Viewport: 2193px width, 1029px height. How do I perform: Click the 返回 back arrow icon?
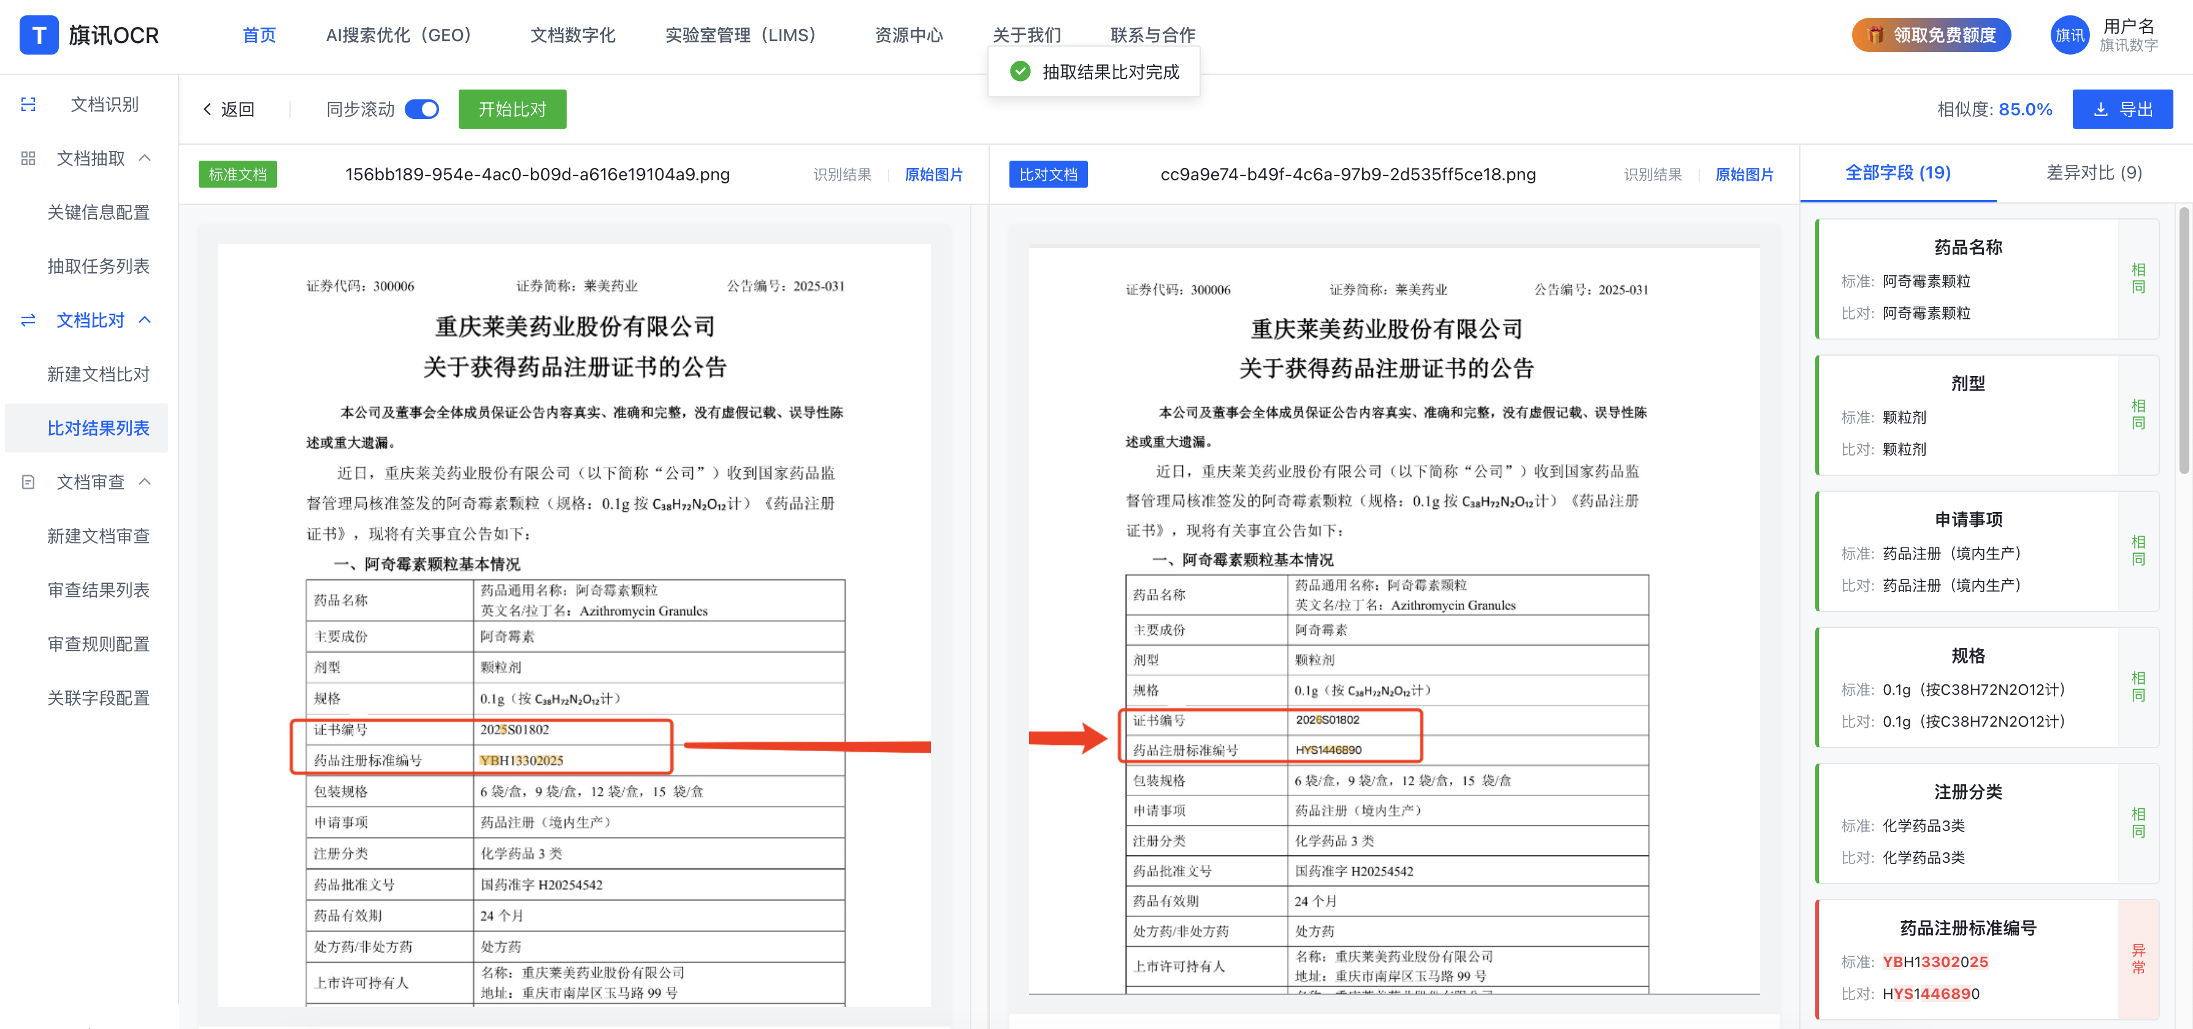click(x=207, y=109)
